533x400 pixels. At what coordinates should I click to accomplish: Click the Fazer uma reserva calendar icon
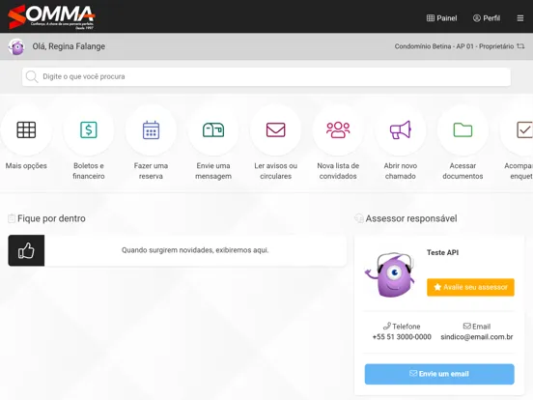(x=151, y=129)
